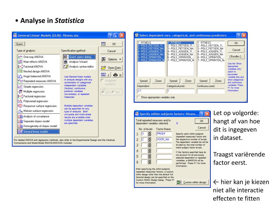Viewport: 276px width, 207px height.
Task: Open the Custom within design dialog
Action: [x=192, y=182]
